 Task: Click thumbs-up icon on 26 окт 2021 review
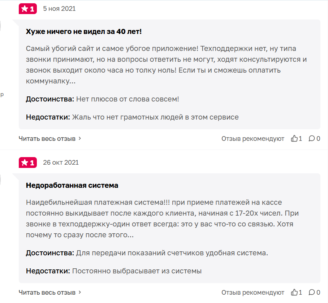(x=294, y=292)
